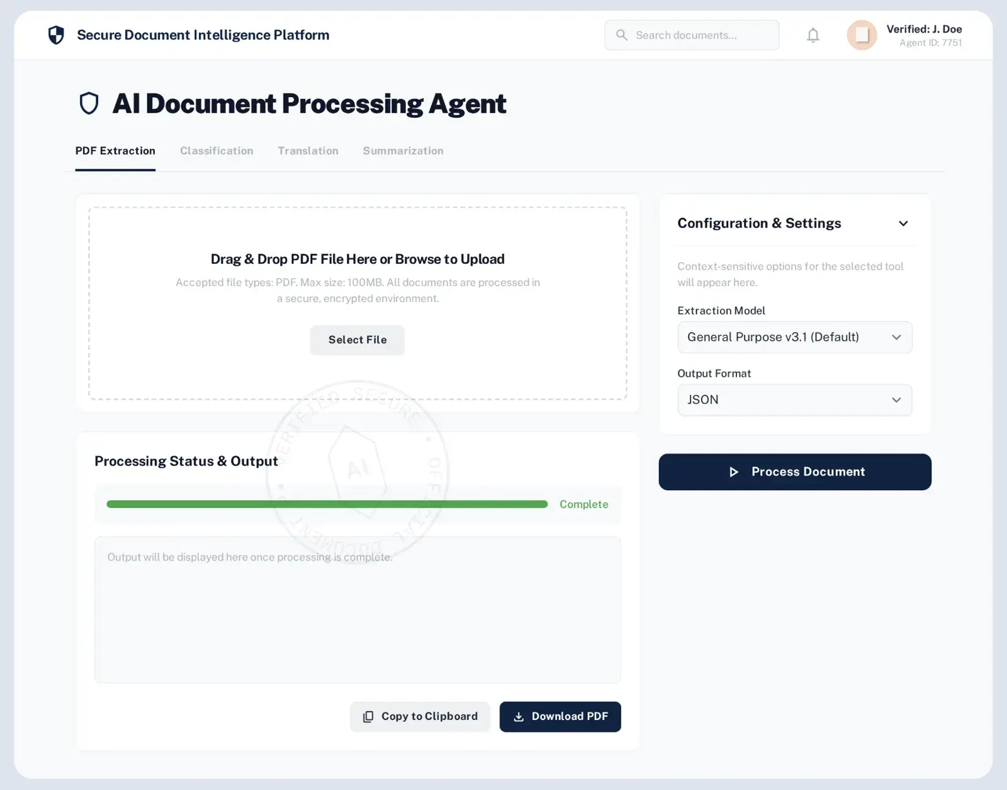Click the shield icon beside the page title
This screenshot has height=790, width=1007.
(89, 103)
